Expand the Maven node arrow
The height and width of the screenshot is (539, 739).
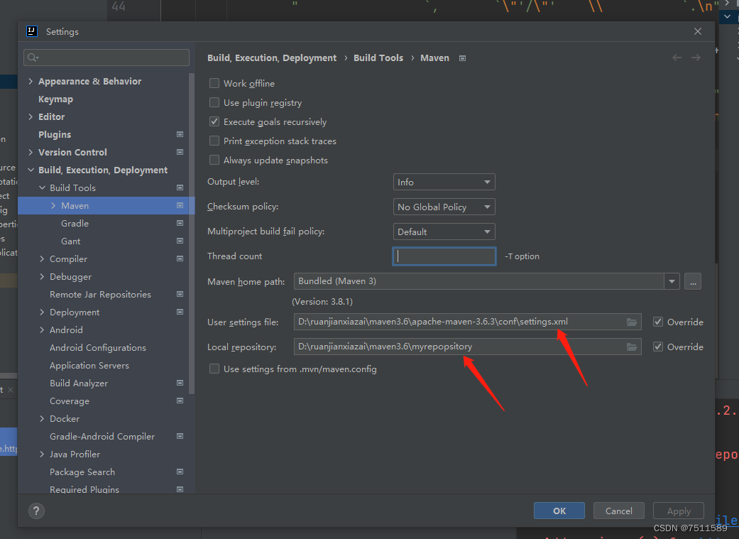pyautogui.click(x=53, y=206)
